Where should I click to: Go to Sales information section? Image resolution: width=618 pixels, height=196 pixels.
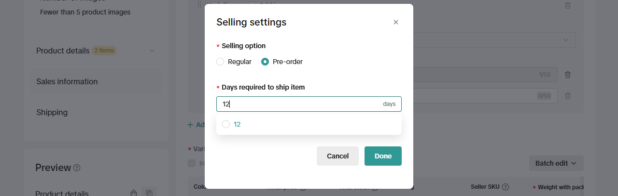pos(67,81)
